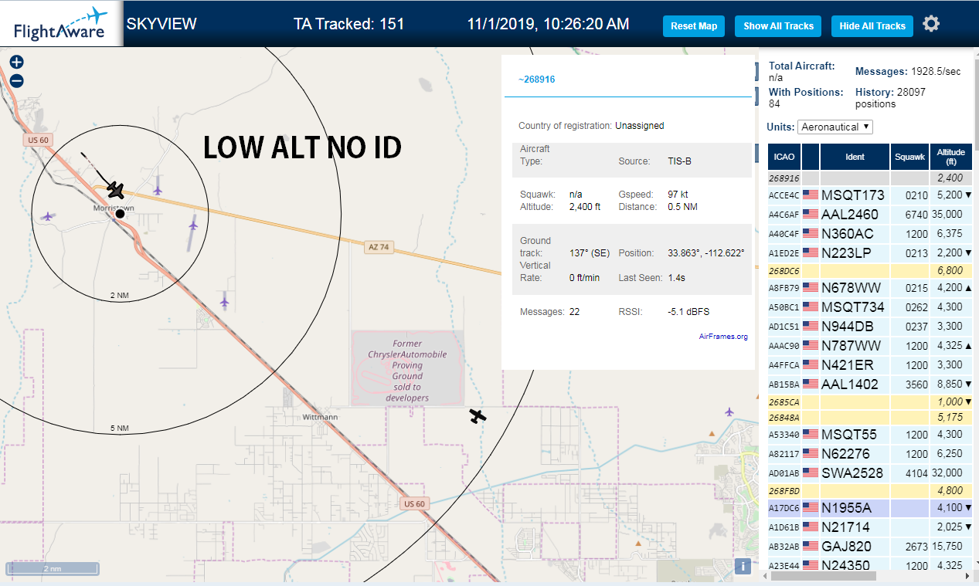
Task: Click the US flag in N1955A row
Action: (811, 507)
